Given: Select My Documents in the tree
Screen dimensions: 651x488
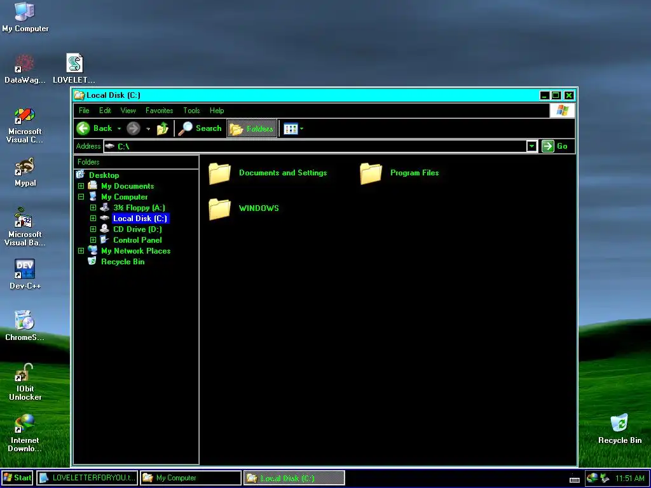Looking at the screenshot, I should click(127, 186).
